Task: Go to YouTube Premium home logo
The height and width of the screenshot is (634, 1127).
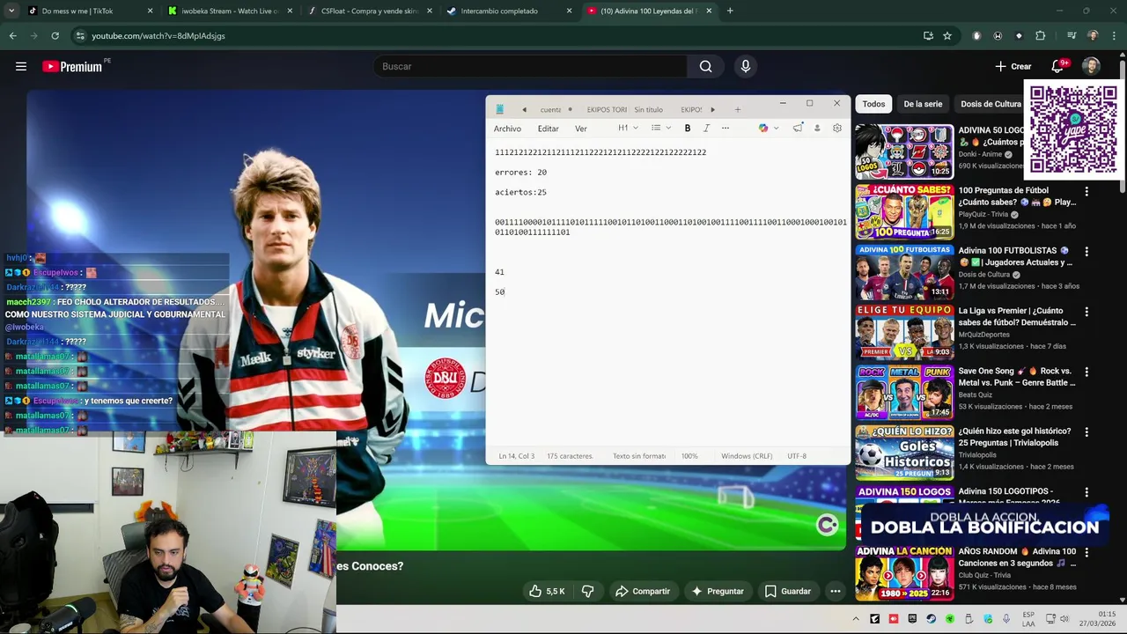Action: pyautogui.click(x=72, y=66)
